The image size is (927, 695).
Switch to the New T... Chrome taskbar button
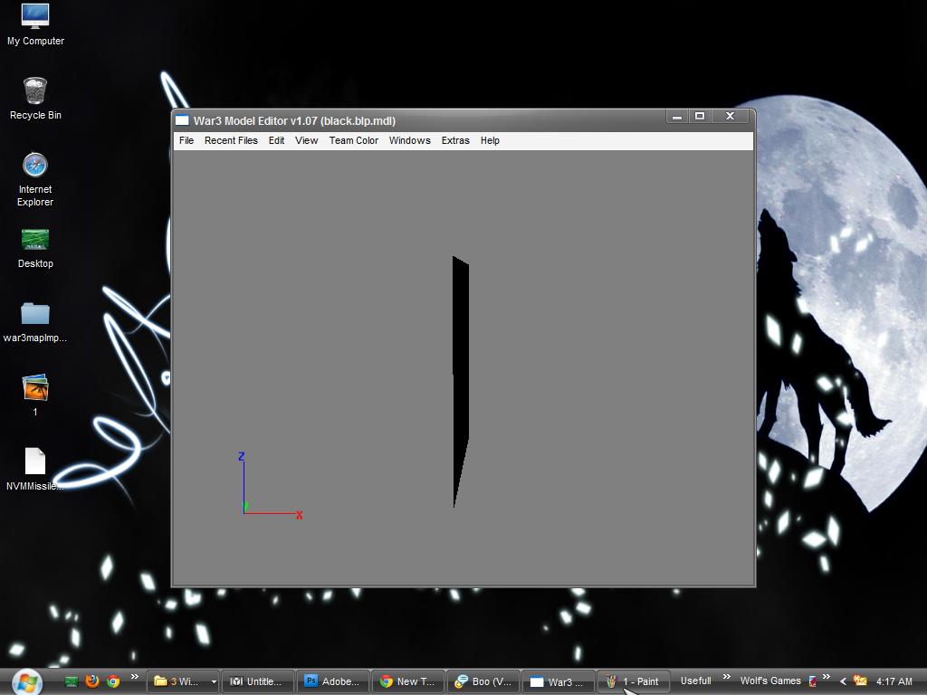407,681
